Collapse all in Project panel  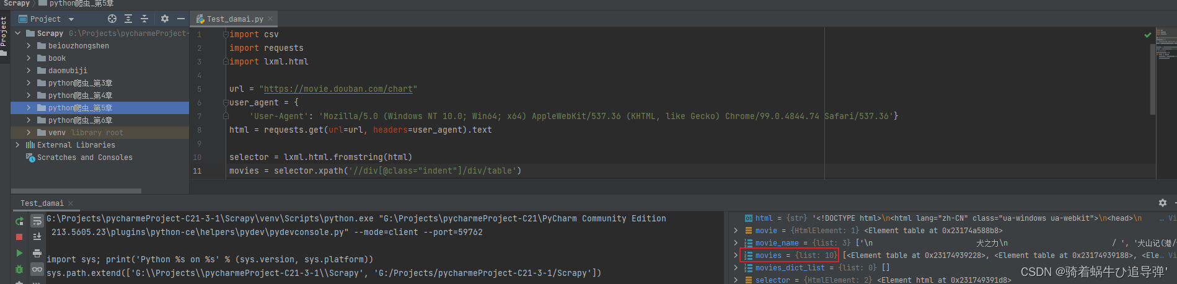(144, 19)
